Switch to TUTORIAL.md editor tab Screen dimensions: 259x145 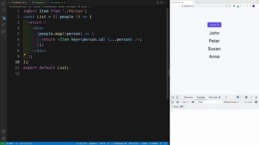point(18,2)
